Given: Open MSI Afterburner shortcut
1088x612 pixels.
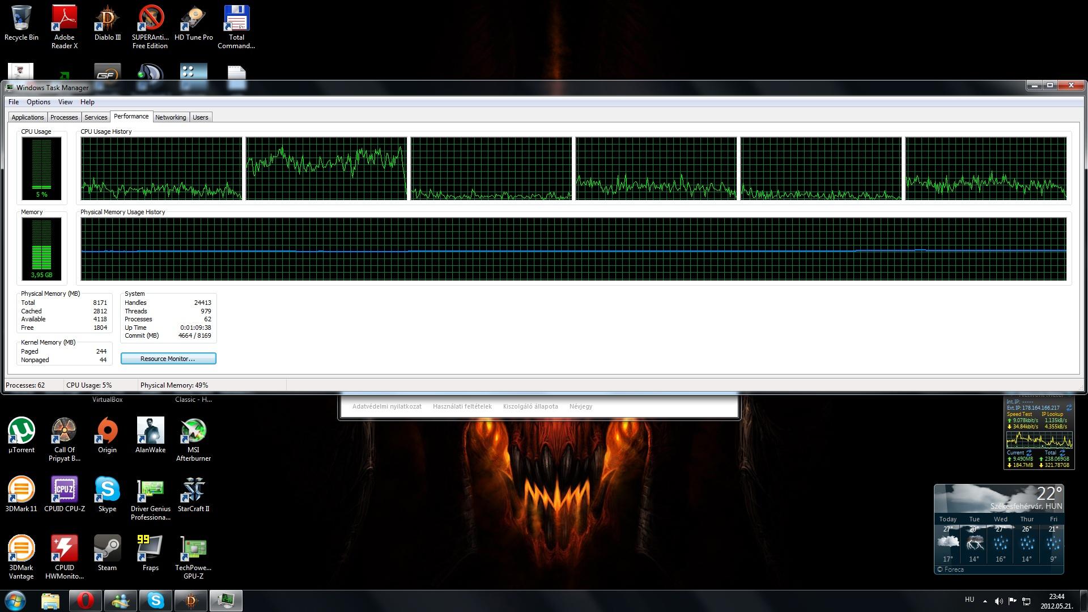Looking at the screenshot, I should 193,439.
